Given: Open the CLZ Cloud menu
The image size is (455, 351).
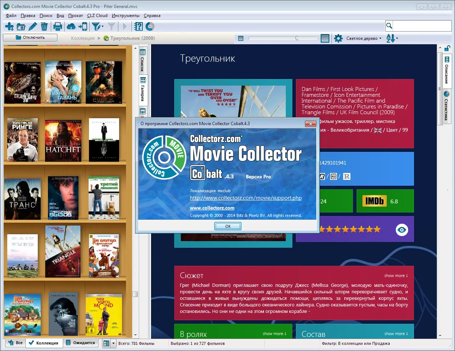Looking at the screenshot, I should (97, 16).
